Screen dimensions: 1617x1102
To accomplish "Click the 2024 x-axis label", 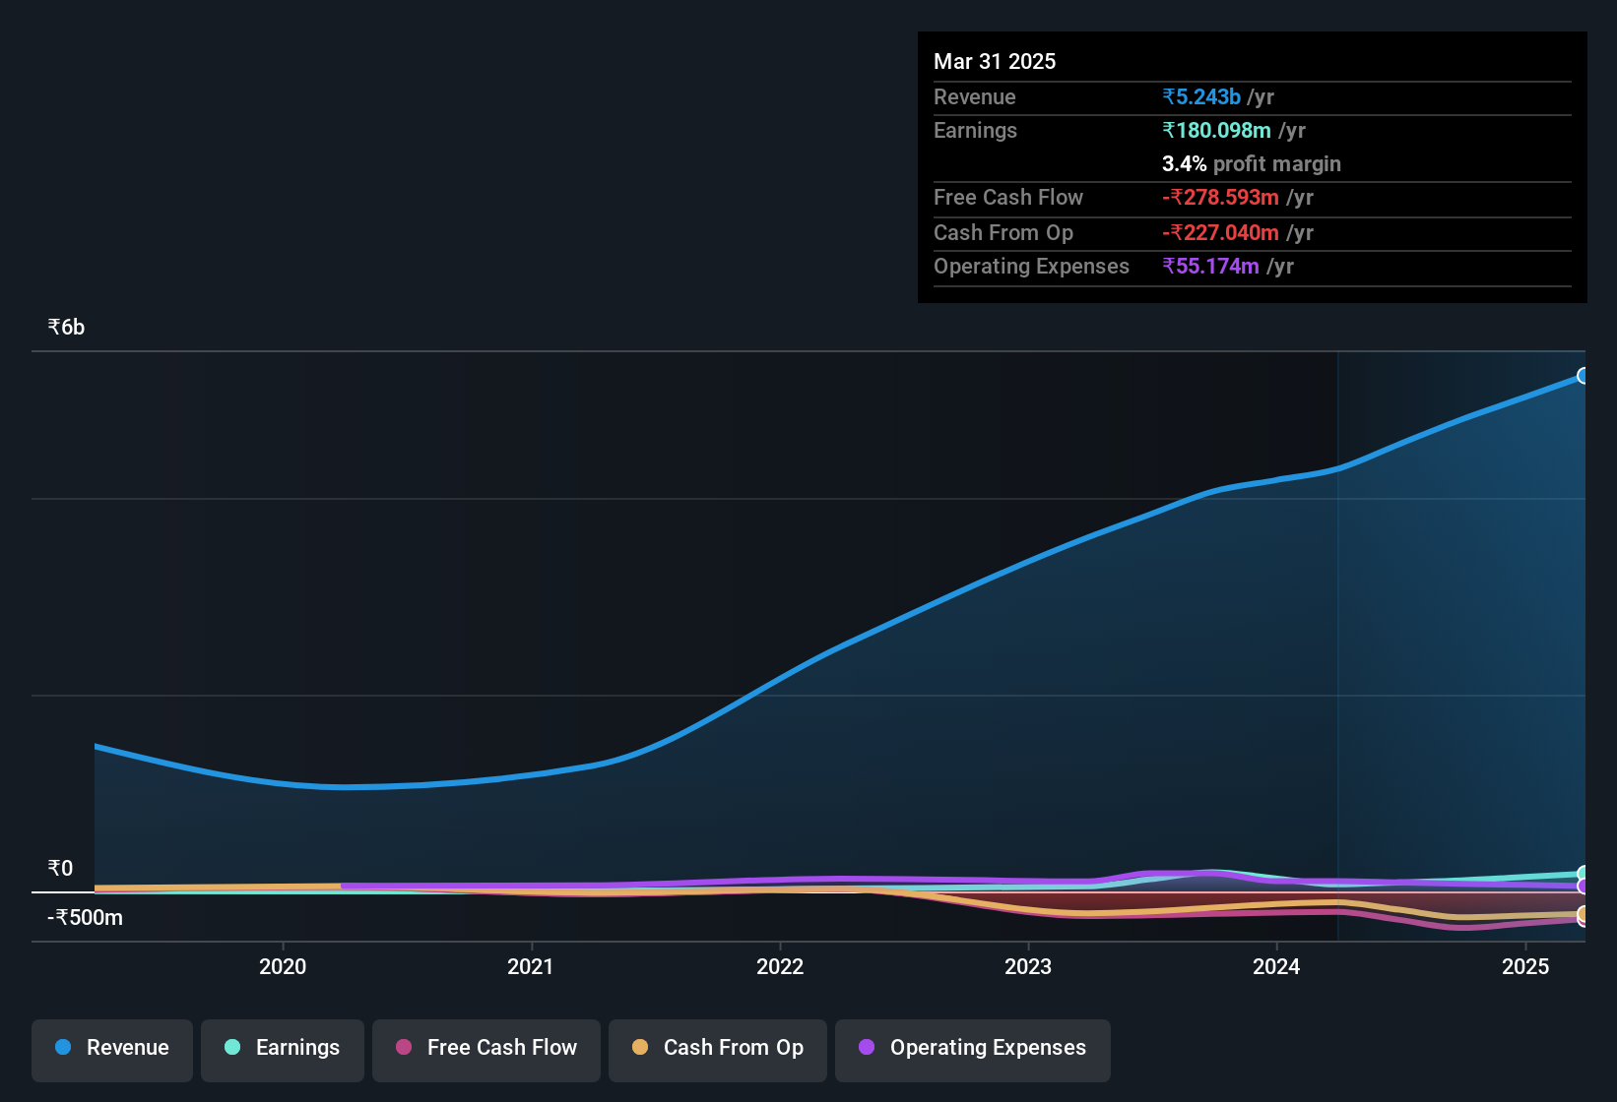I will click(1276, 967).
